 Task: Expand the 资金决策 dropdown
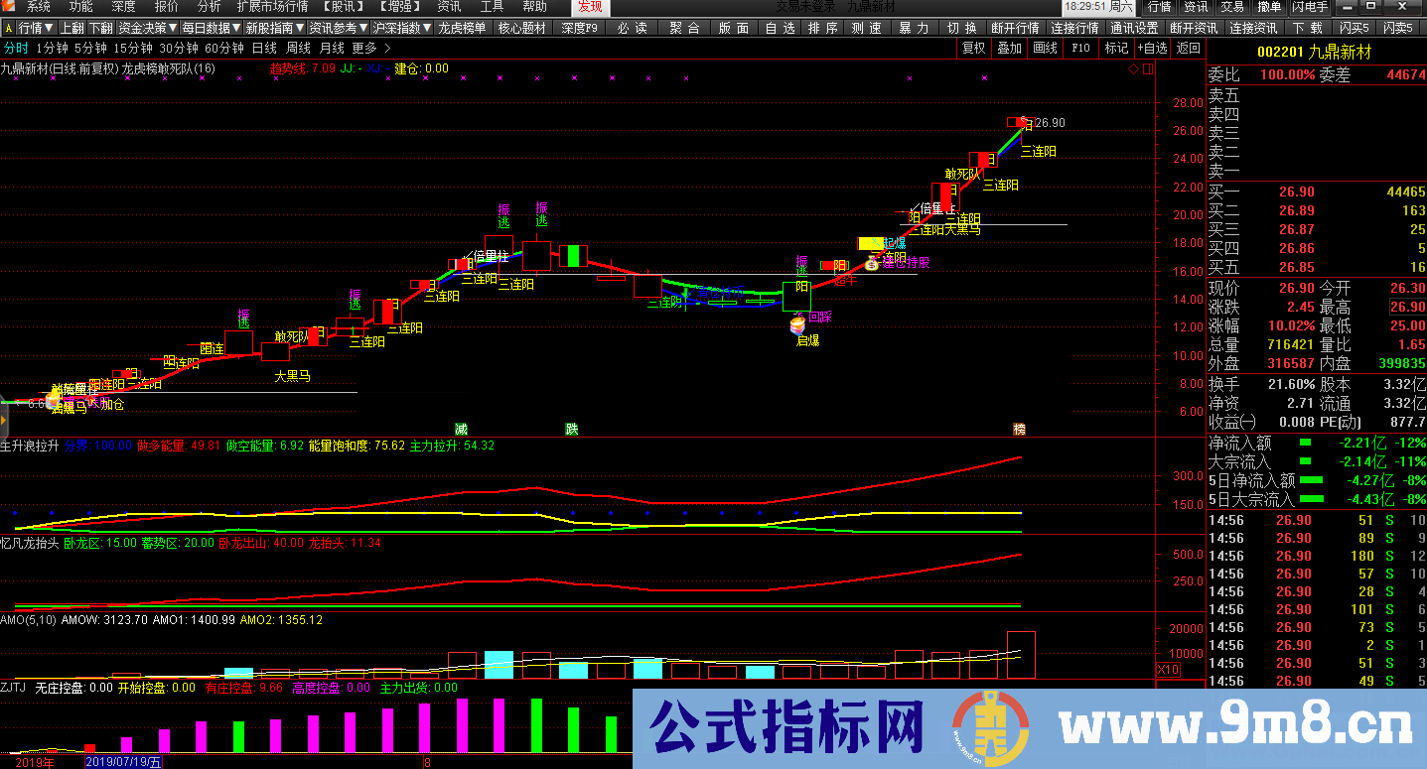(x=147, y=28)
